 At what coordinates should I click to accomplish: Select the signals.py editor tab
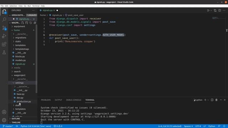tap(48, 10)
